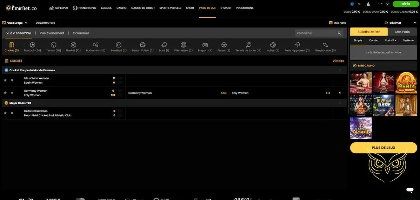The width and height of the screenshot is (420, 200).
Task: Favorite the Isle of Man Women match
Action: click(5, 80)
